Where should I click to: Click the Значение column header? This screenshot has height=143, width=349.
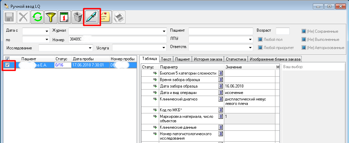click(x=250, y=67)
